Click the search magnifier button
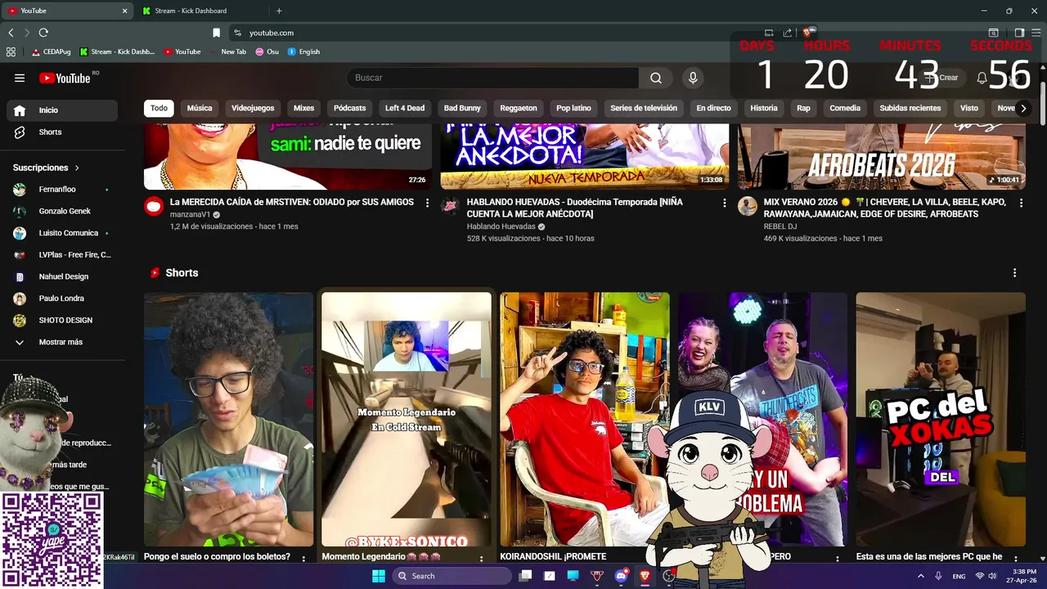 (x=656, y=78)
